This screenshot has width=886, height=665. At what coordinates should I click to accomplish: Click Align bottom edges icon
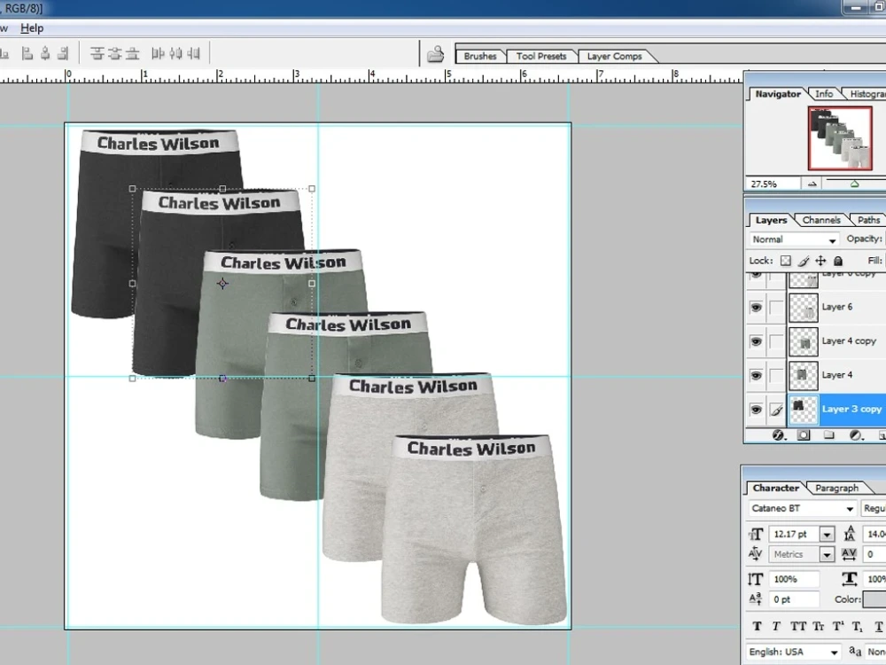tap(4, 54)
